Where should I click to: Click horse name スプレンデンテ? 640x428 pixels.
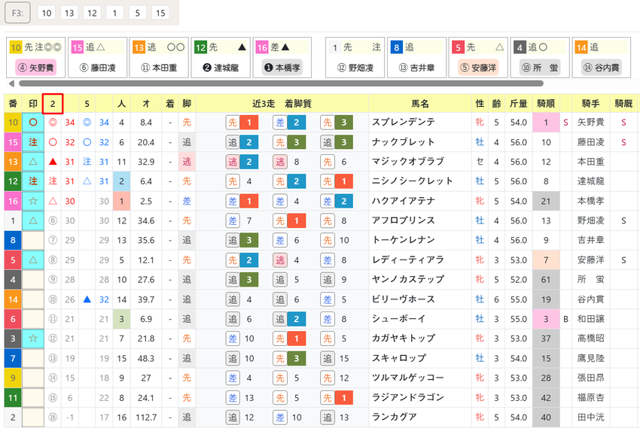point(404,122)
